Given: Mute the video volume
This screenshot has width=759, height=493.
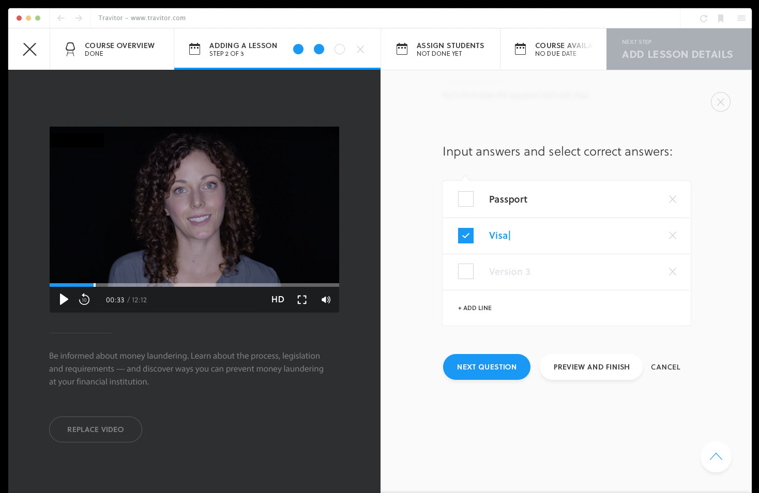Looking at the screenshot, I should click(x=326, y=299).
